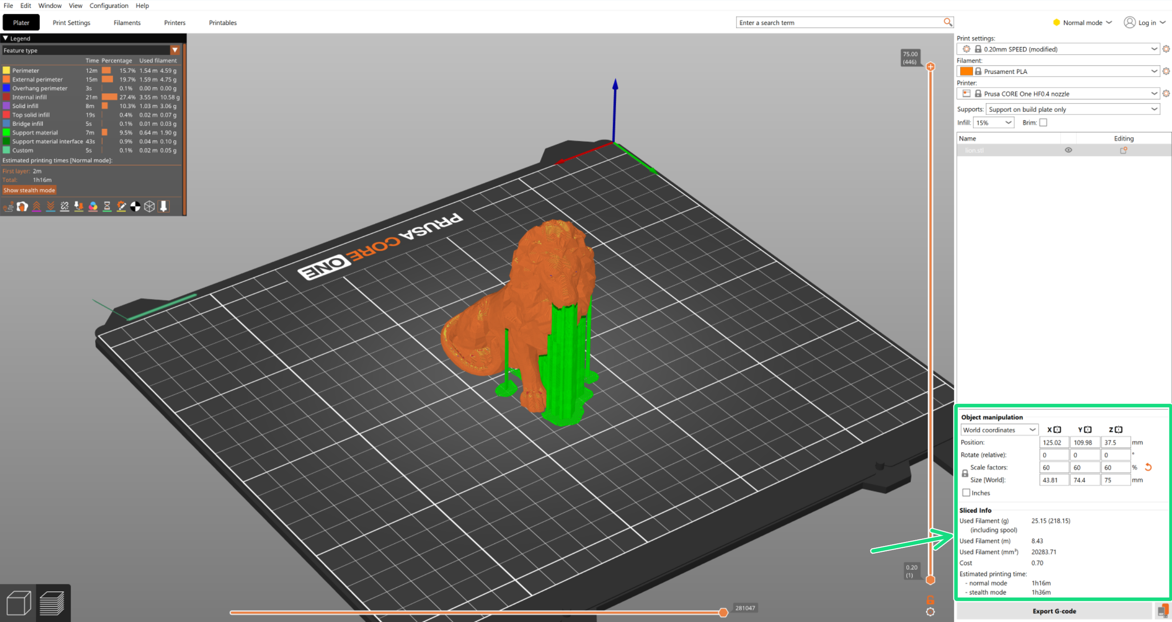Open the Print Settings tab
The height and width of the screenshot is (622, 1172).
[72, 23]
